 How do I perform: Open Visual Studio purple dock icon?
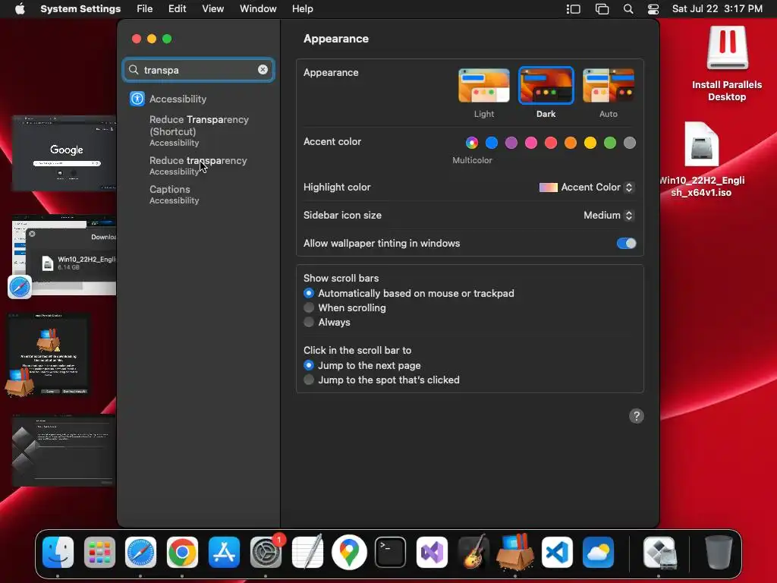point(432,553)
